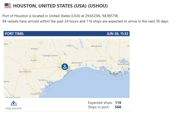
Task: Click the Map position label
Action: pos(14,108)
